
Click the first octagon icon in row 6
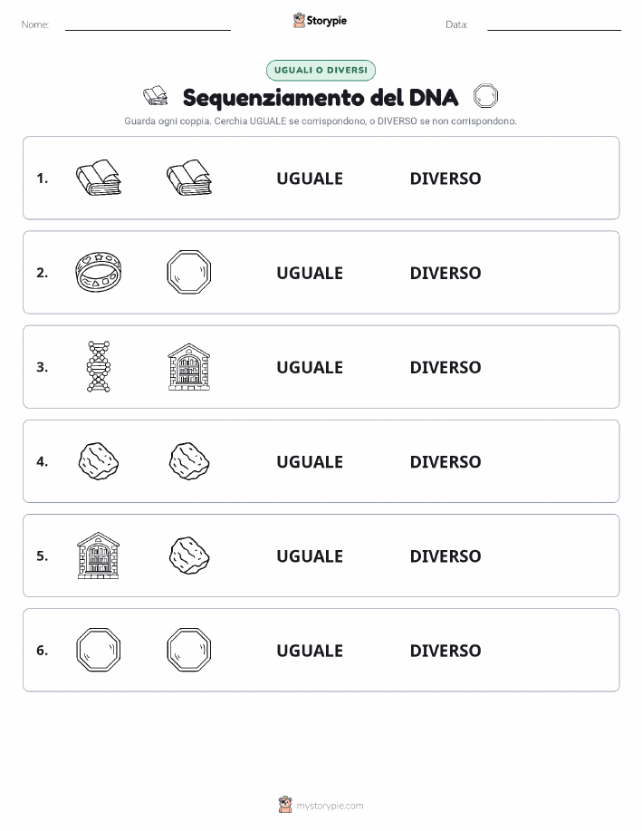99,650
